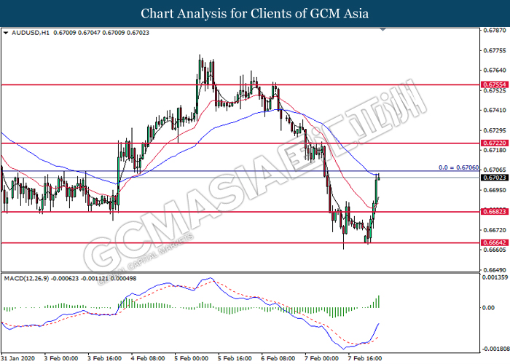
Task: Click the MACD scale value -0.001808
Action: 495,349
